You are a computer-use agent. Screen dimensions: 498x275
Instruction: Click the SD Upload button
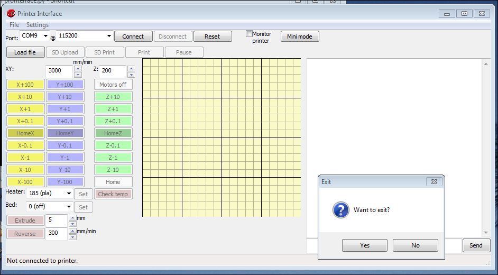coord(65,52)
